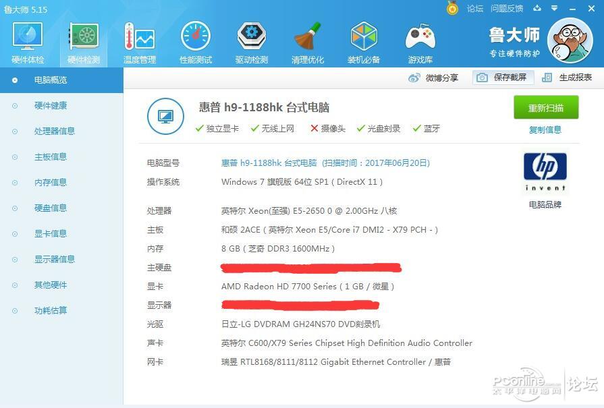
Task: Click the 处理器 row label
Action: coord(159,211)
